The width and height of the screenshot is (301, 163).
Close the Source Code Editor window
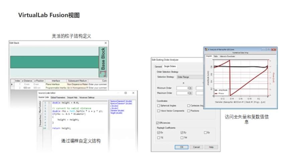click(x=133, y=93)
